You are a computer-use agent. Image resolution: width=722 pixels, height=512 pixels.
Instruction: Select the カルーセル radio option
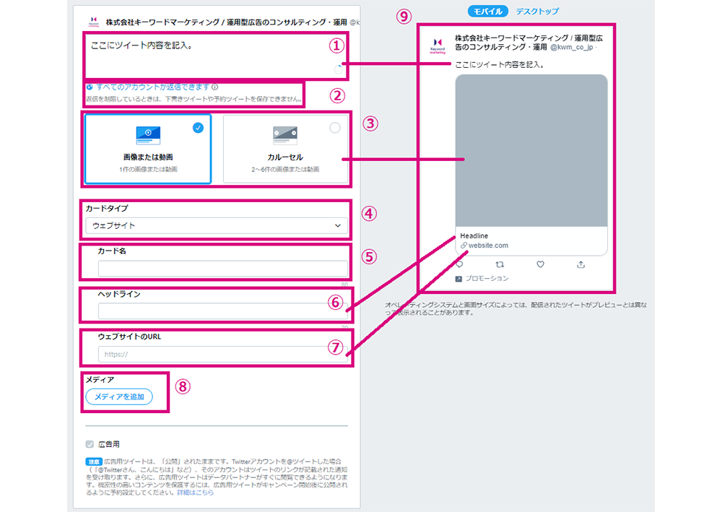(335, 128)
